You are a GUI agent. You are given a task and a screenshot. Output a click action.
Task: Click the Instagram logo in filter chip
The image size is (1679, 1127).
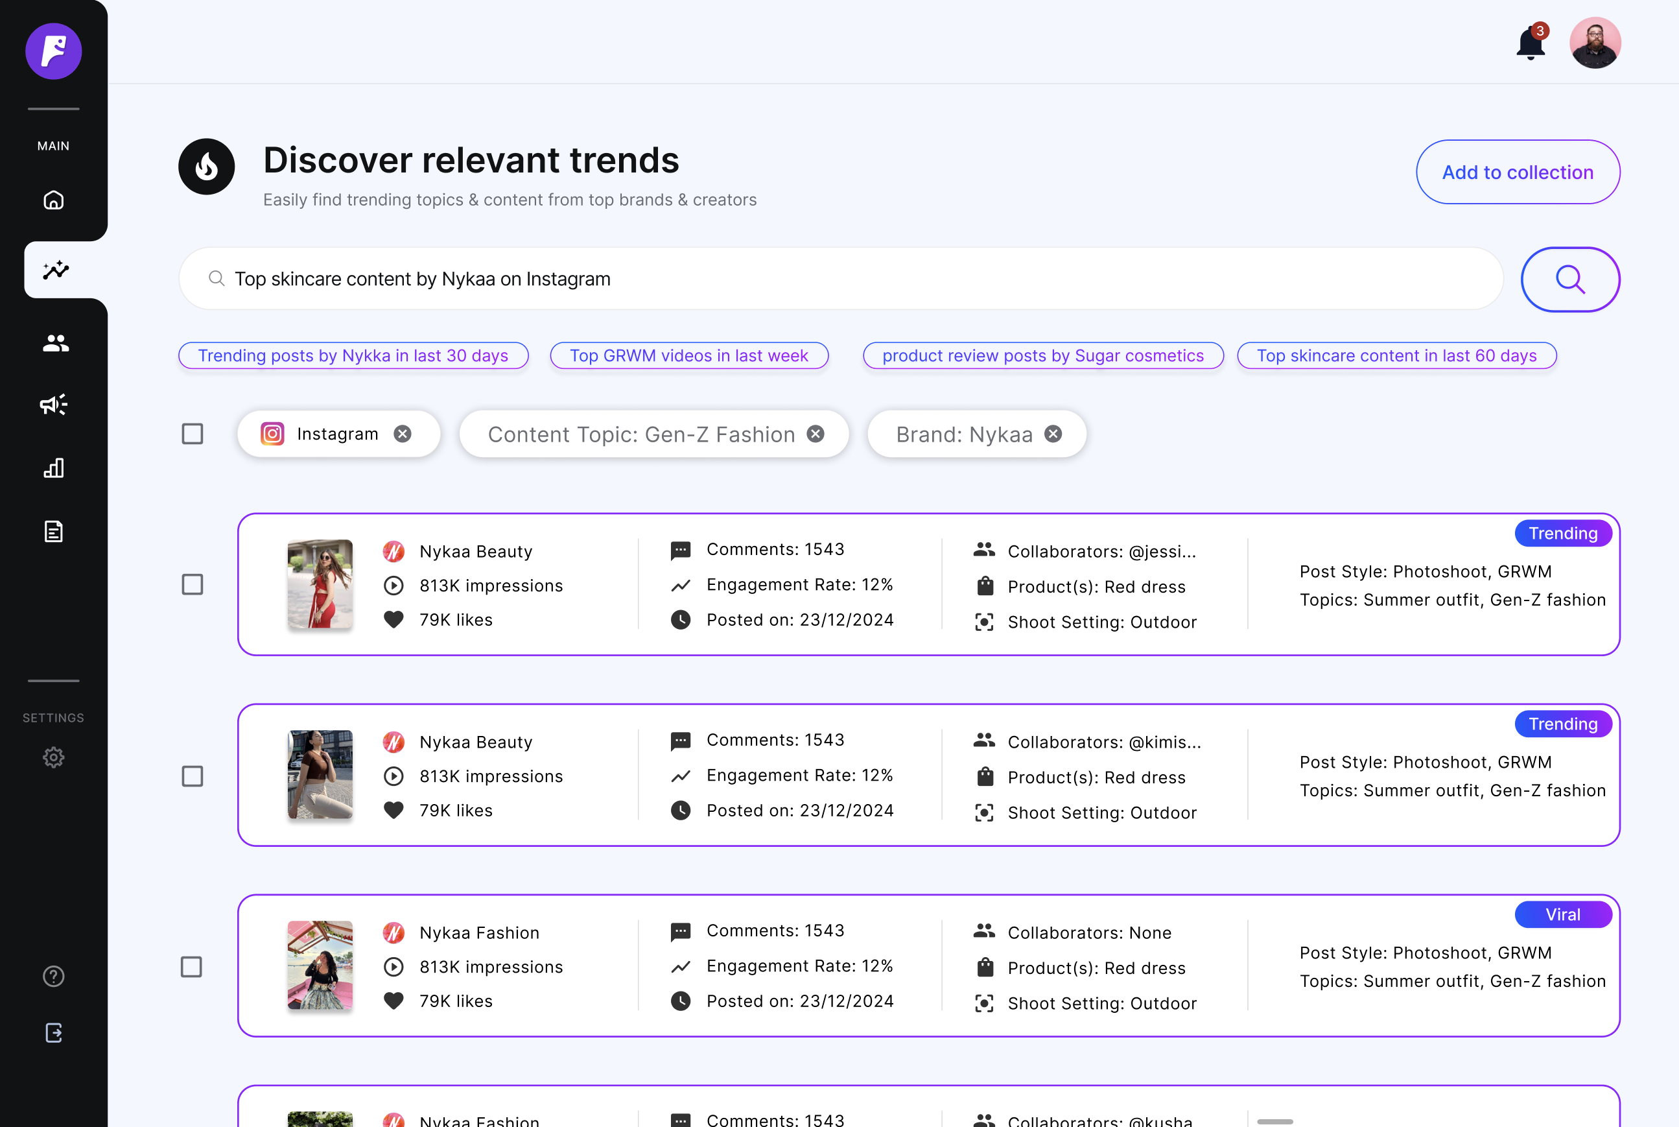[272, 433]
